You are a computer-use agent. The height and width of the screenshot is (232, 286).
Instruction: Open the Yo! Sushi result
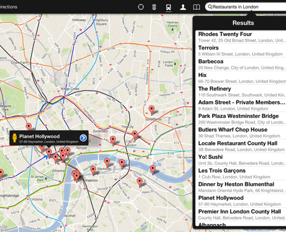point(241,159)
